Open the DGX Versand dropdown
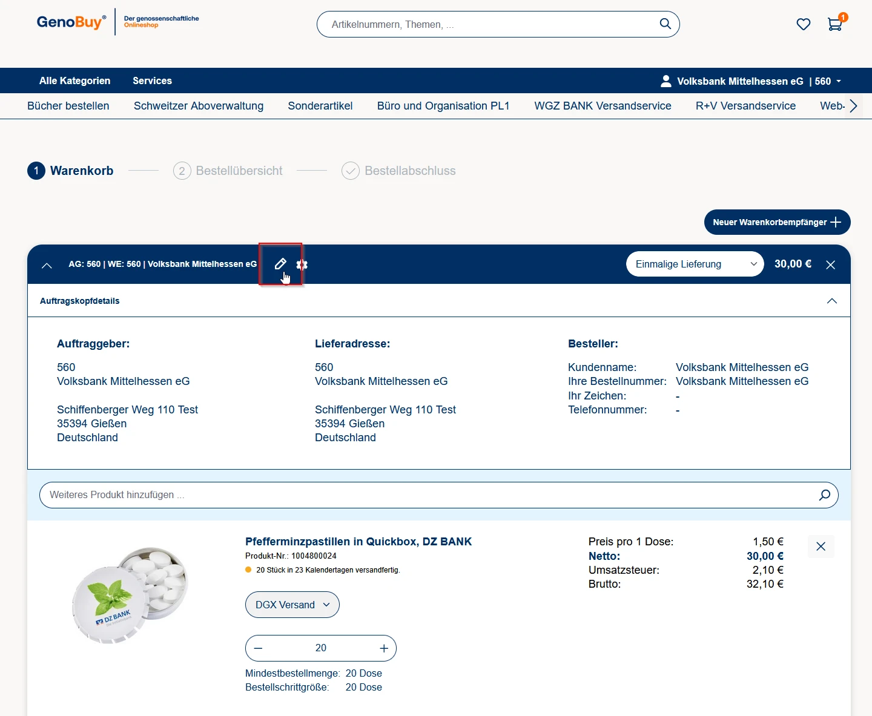Image resolution: width=872 pixels, height=716 pixels. [x=292, y=605]
